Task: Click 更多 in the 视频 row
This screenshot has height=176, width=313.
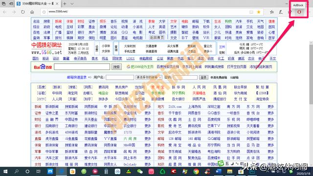Action: [x=270, y=119]
